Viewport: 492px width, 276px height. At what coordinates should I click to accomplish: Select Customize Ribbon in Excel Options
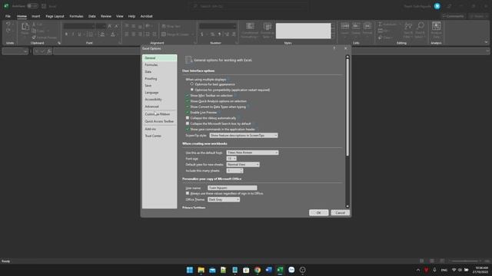(159, 114)
